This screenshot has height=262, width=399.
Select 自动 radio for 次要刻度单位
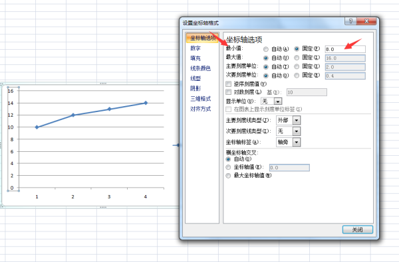[x=265, y=76]
